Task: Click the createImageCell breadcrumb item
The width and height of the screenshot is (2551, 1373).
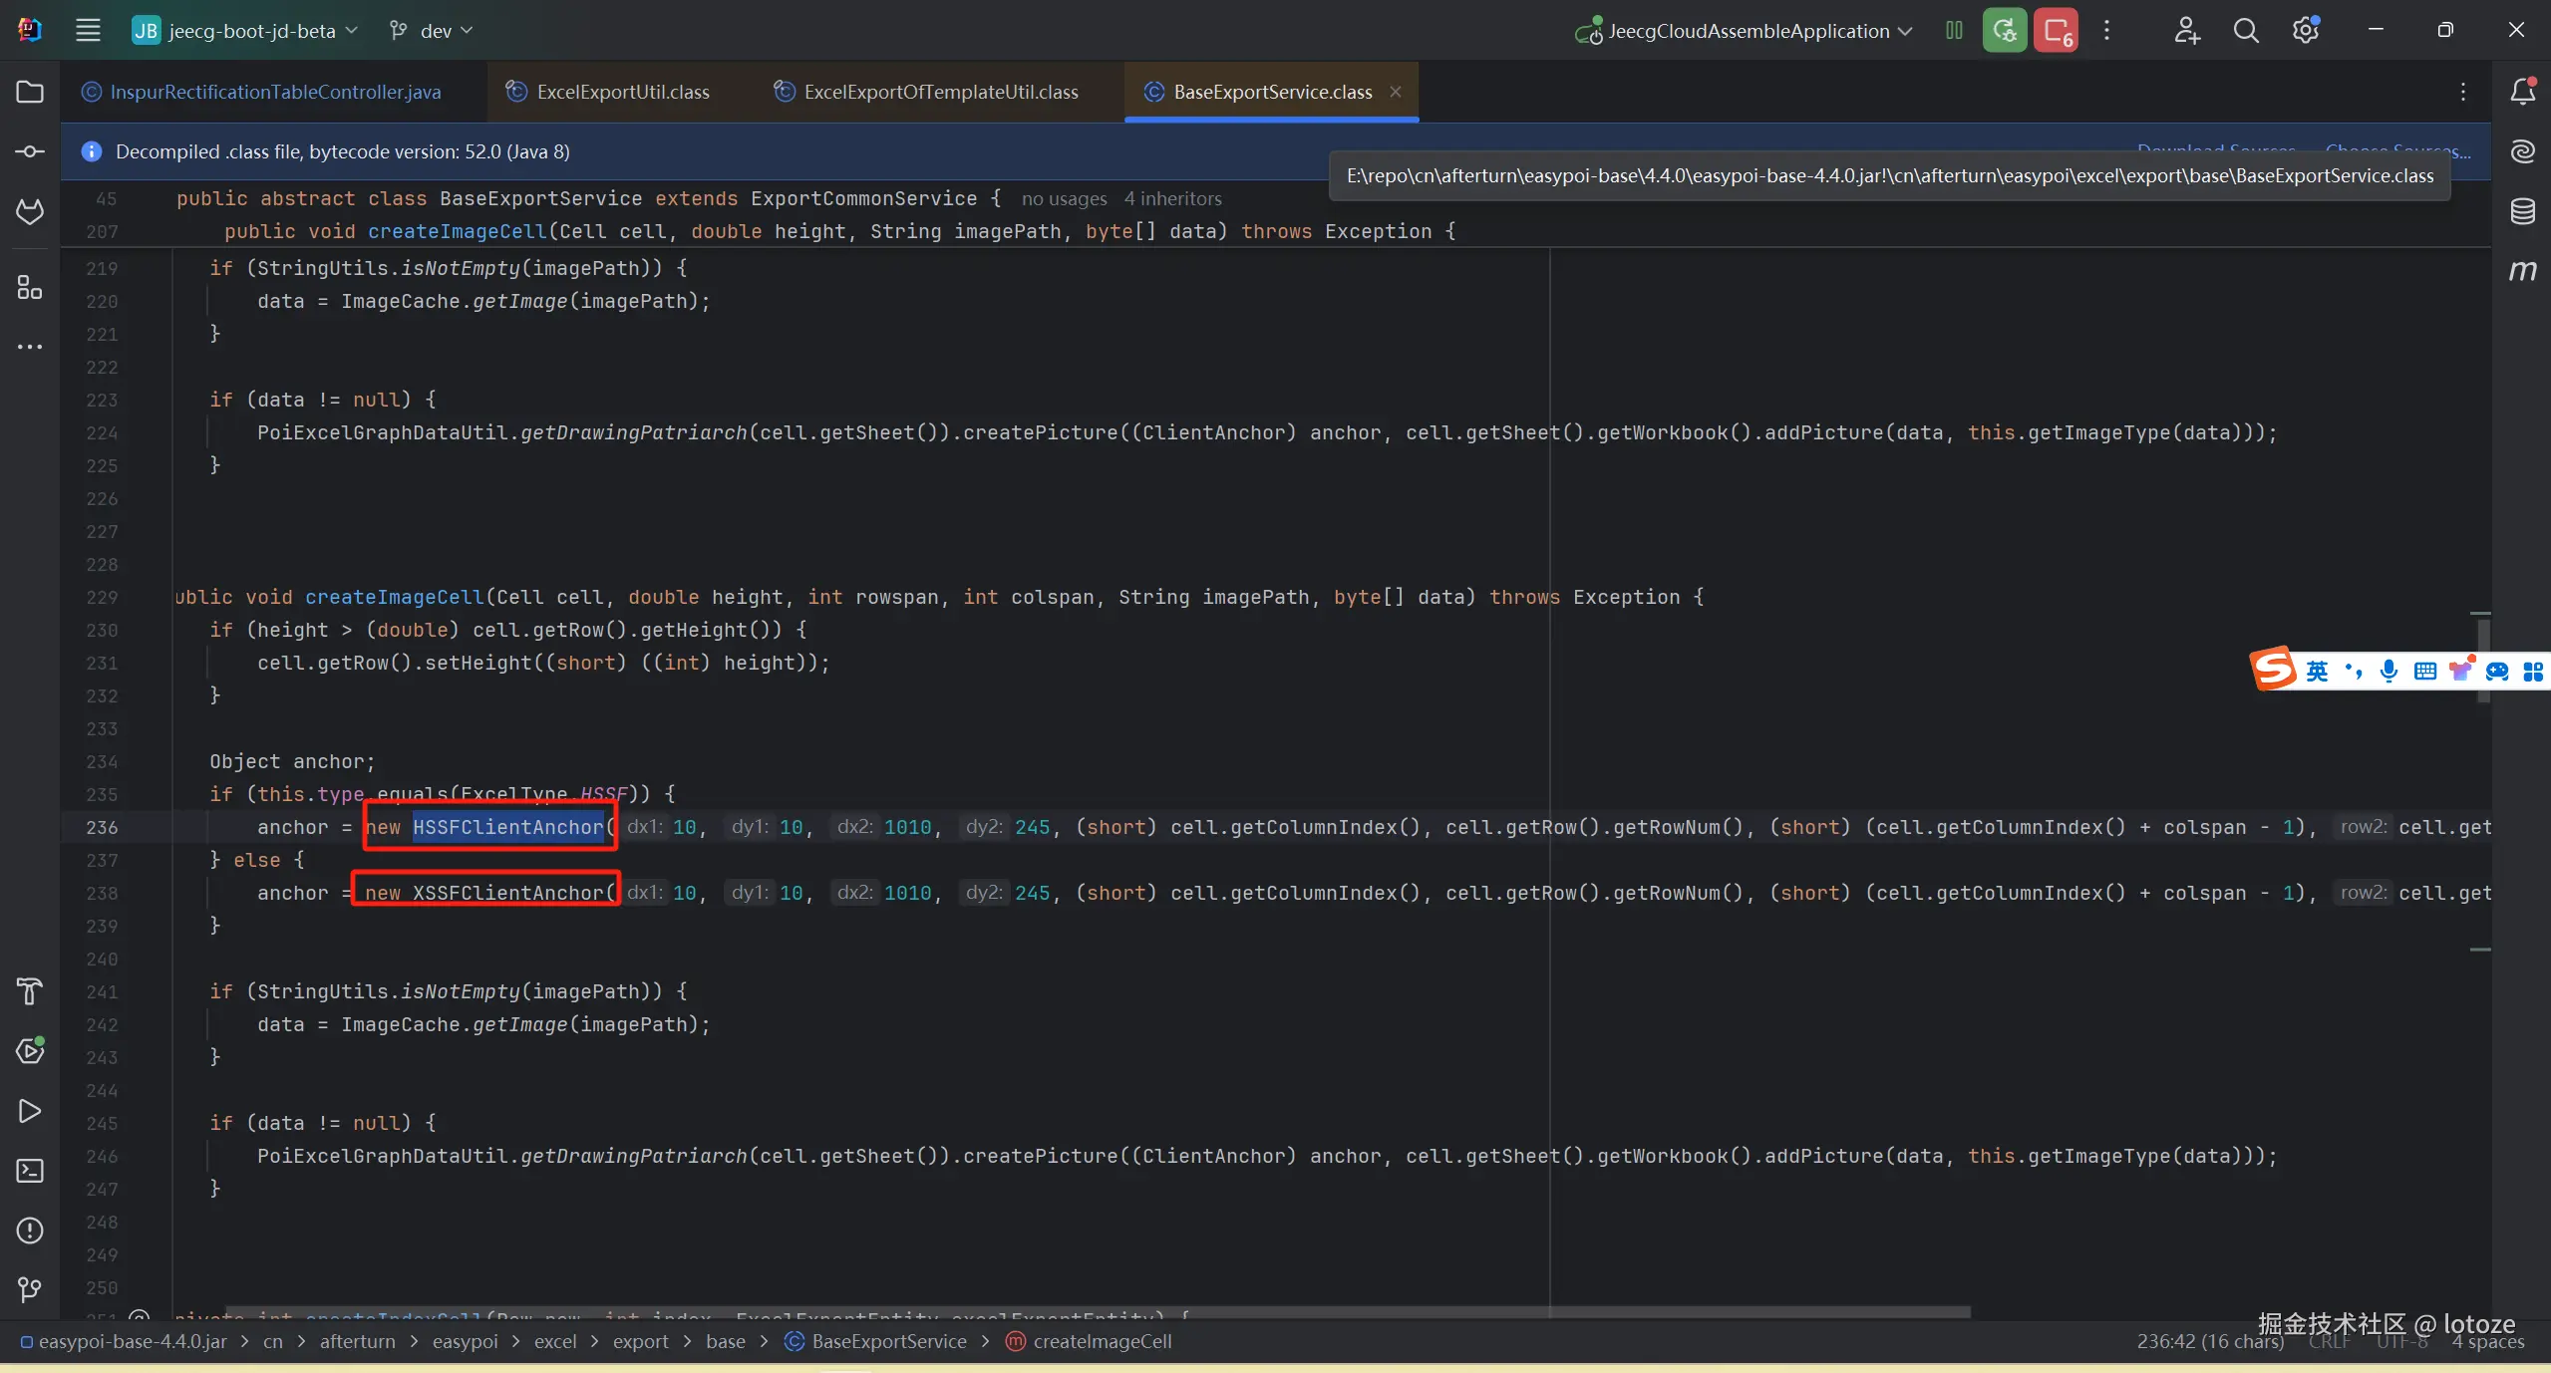Action: pos(1102,1341)
